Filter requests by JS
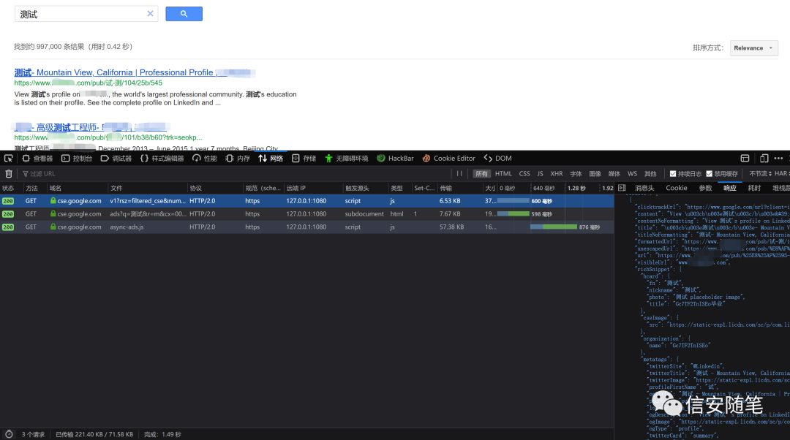Viewport: 790px width, 440px height. coord(540,174)
